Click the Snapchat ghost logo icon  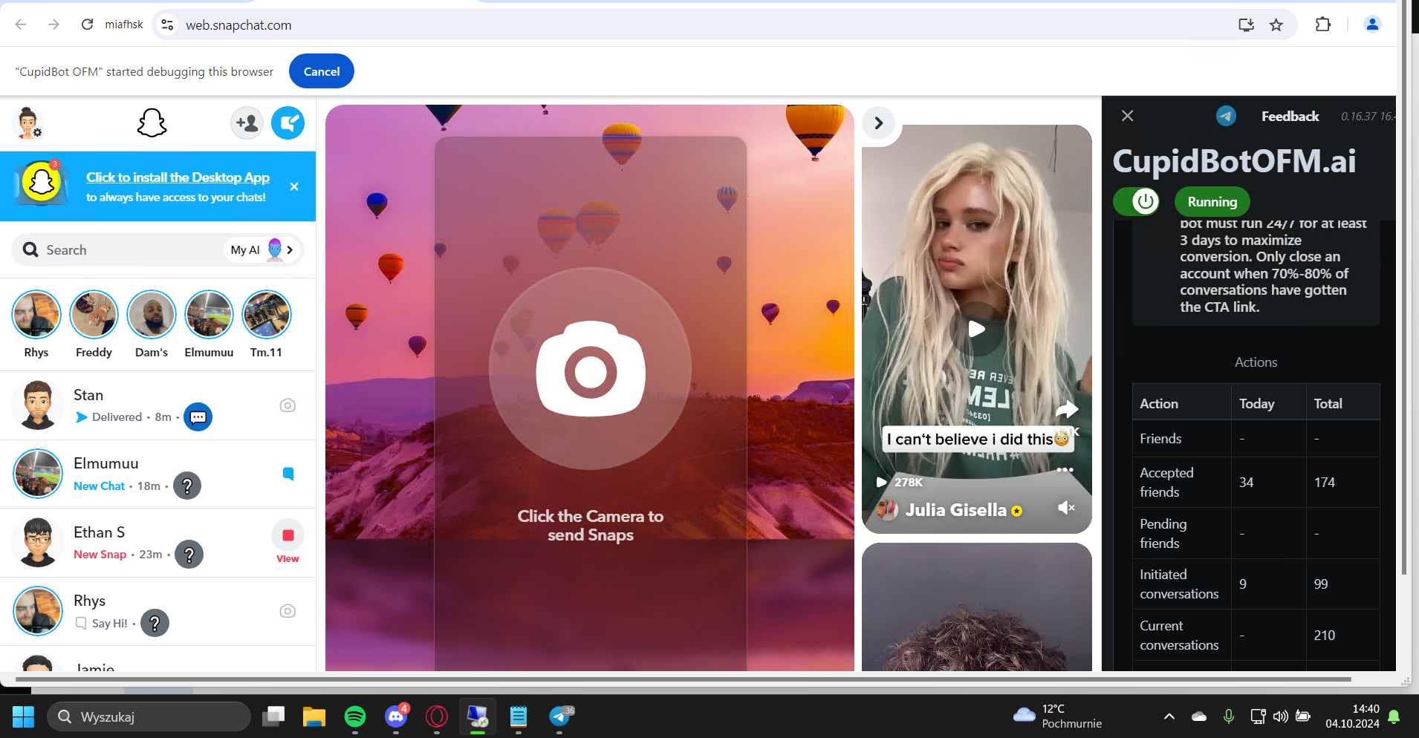tap(152, 123)
